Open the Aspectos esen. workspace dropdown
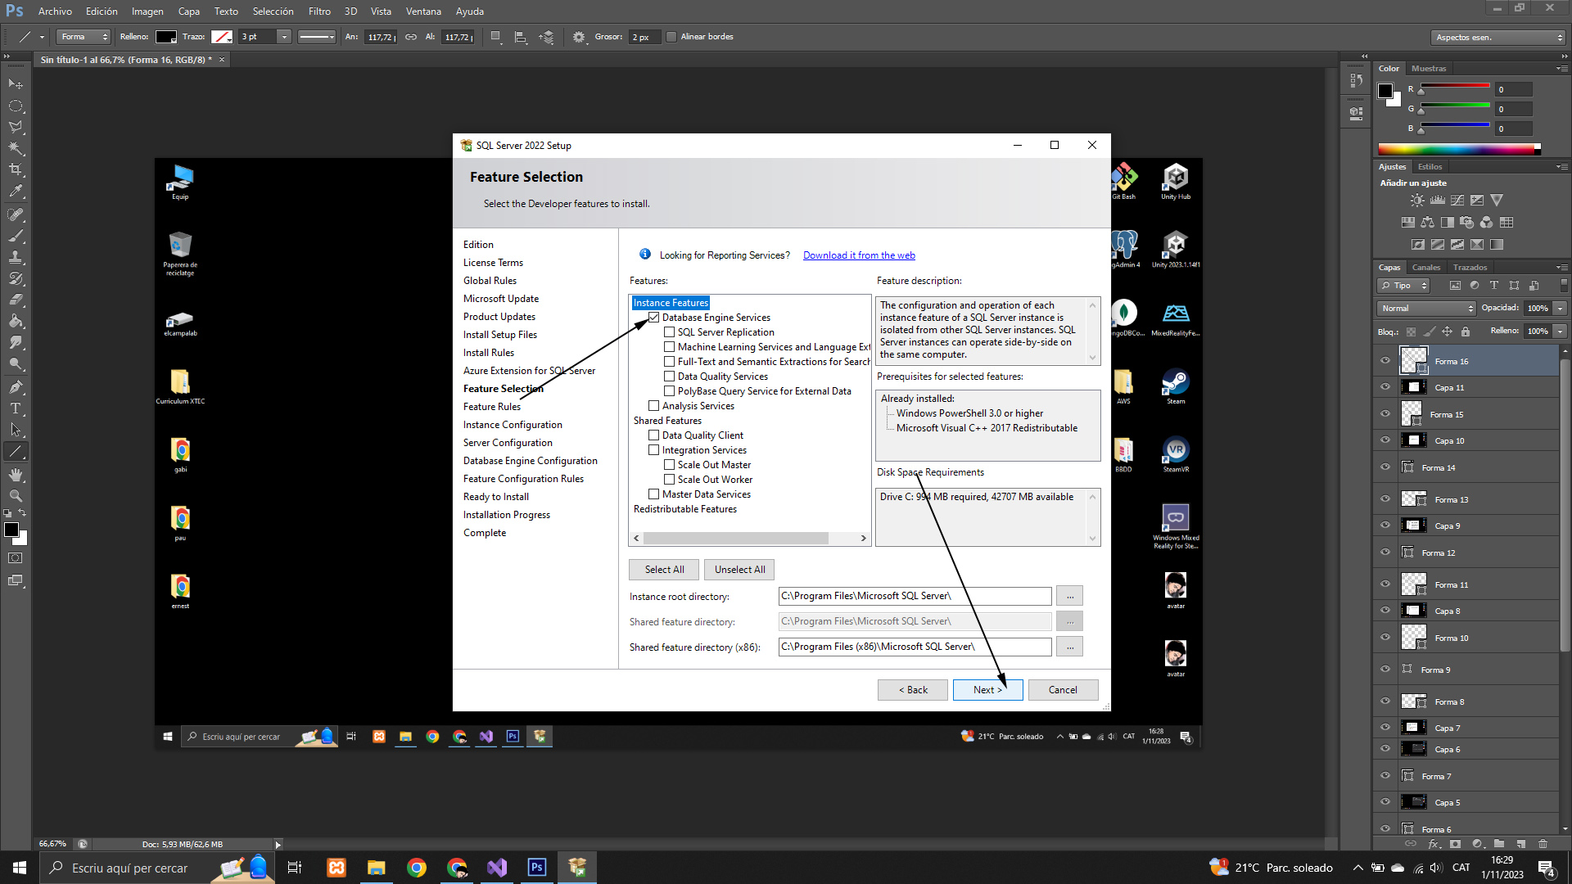The width and height of the screenshot is (1572, 884). [x=1498, y=37]
